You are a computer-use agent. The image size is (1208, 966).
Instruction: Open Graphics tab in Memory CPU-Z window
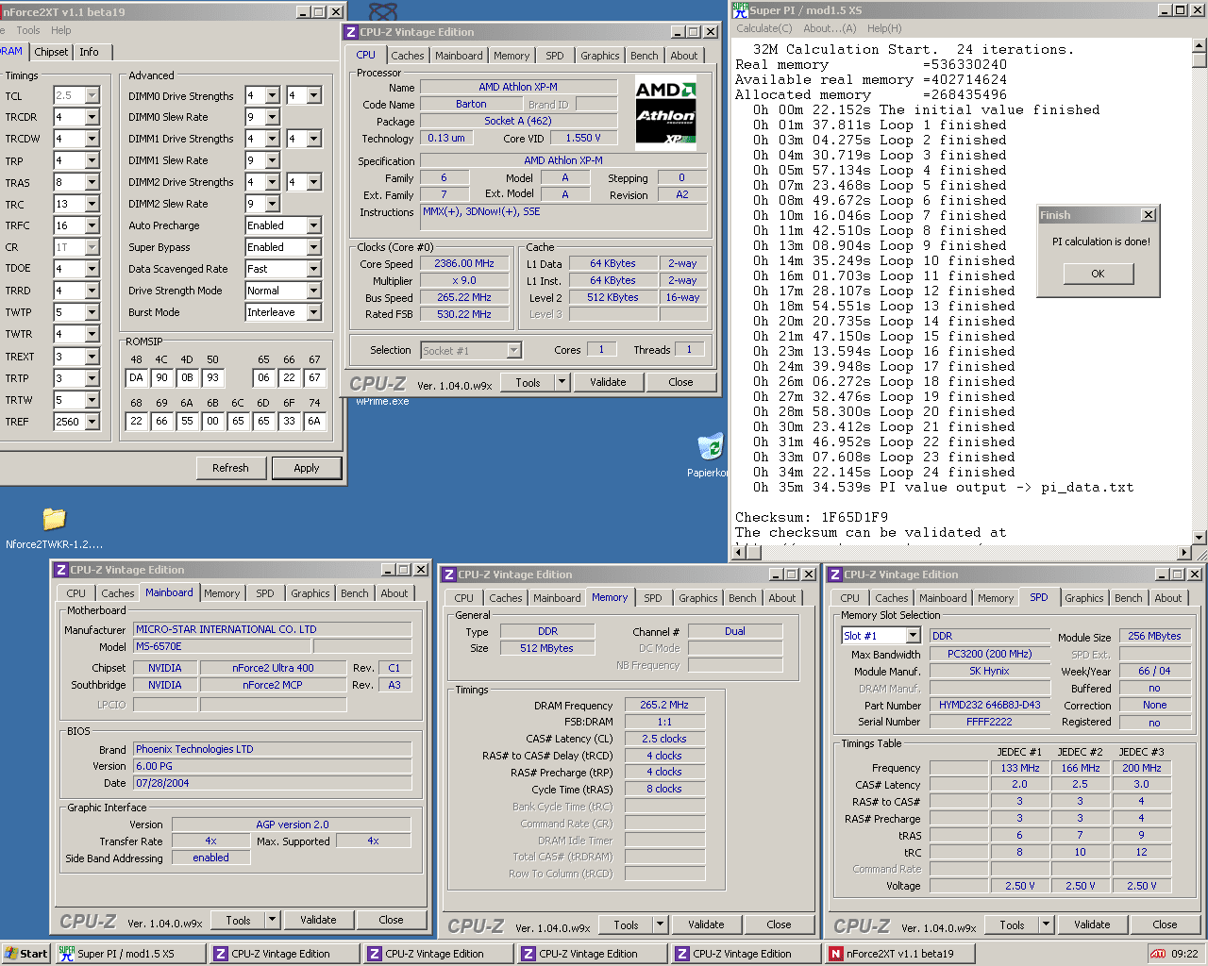pyautogui.click(x=698, y=598)
